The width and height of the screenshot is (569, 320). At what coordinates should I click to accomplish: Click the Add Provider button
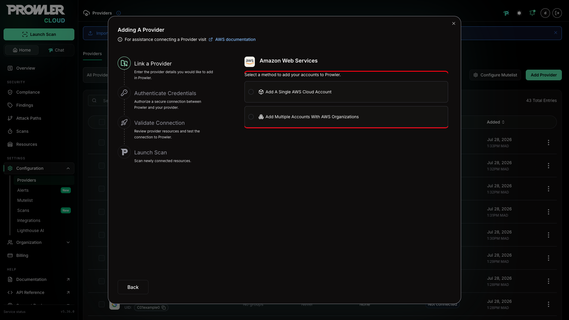click(544, 75)
